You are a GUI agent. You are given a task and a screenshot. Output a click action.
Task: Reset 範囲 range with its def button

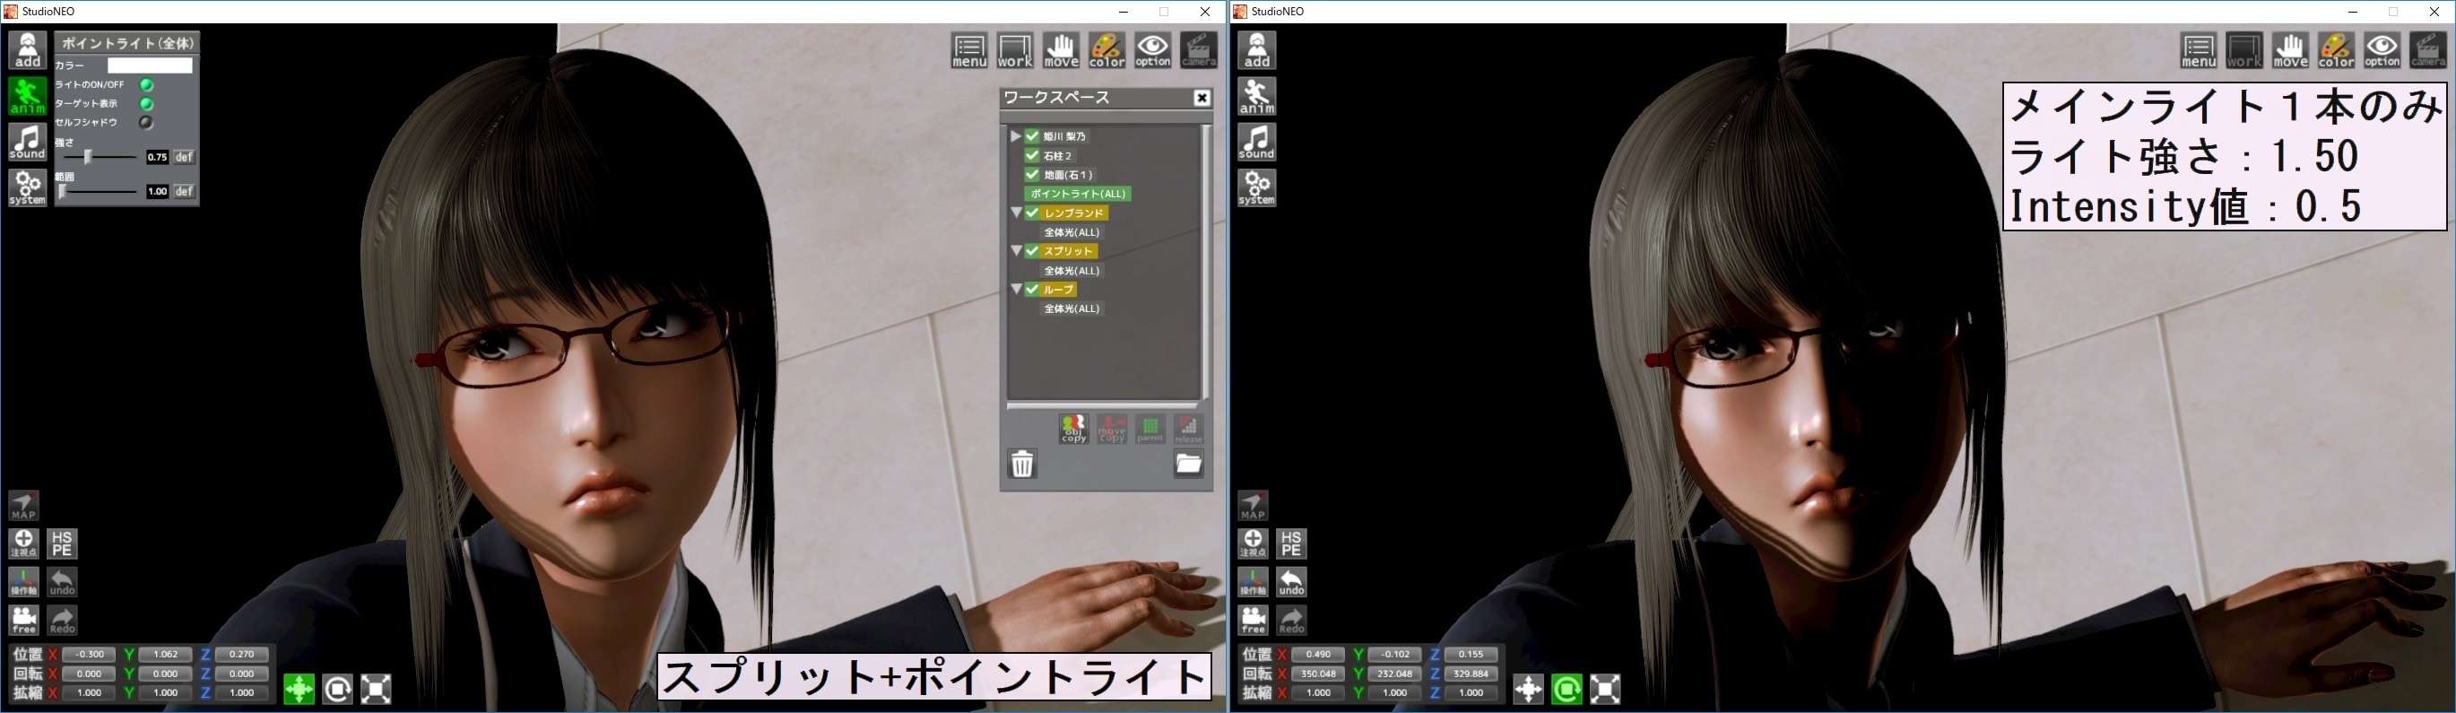pyautogui.click(x=184, y=191)
